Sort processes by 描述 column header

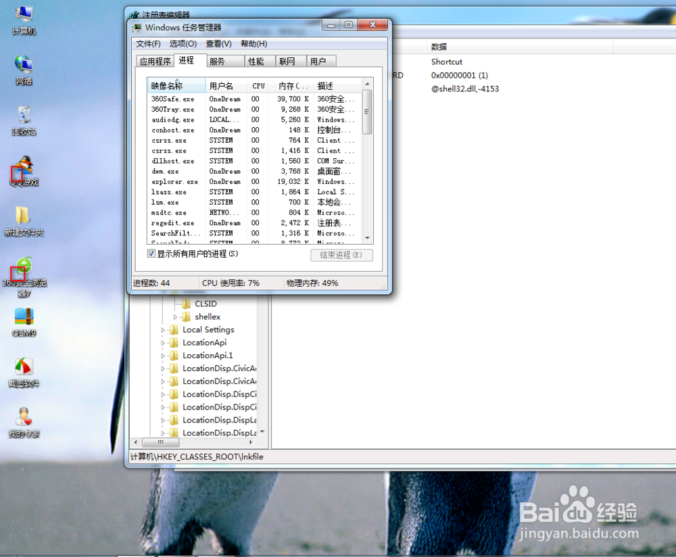[337, 86]
